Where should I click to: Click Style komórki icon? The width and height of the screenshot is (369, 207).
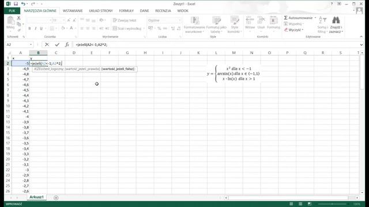pos(235,21)
